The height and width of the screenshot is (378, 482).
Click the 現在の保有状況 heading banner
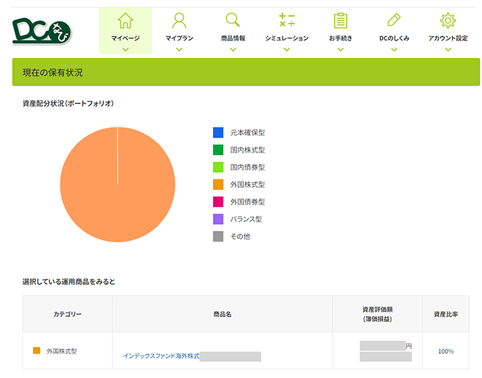coord(246,72)
